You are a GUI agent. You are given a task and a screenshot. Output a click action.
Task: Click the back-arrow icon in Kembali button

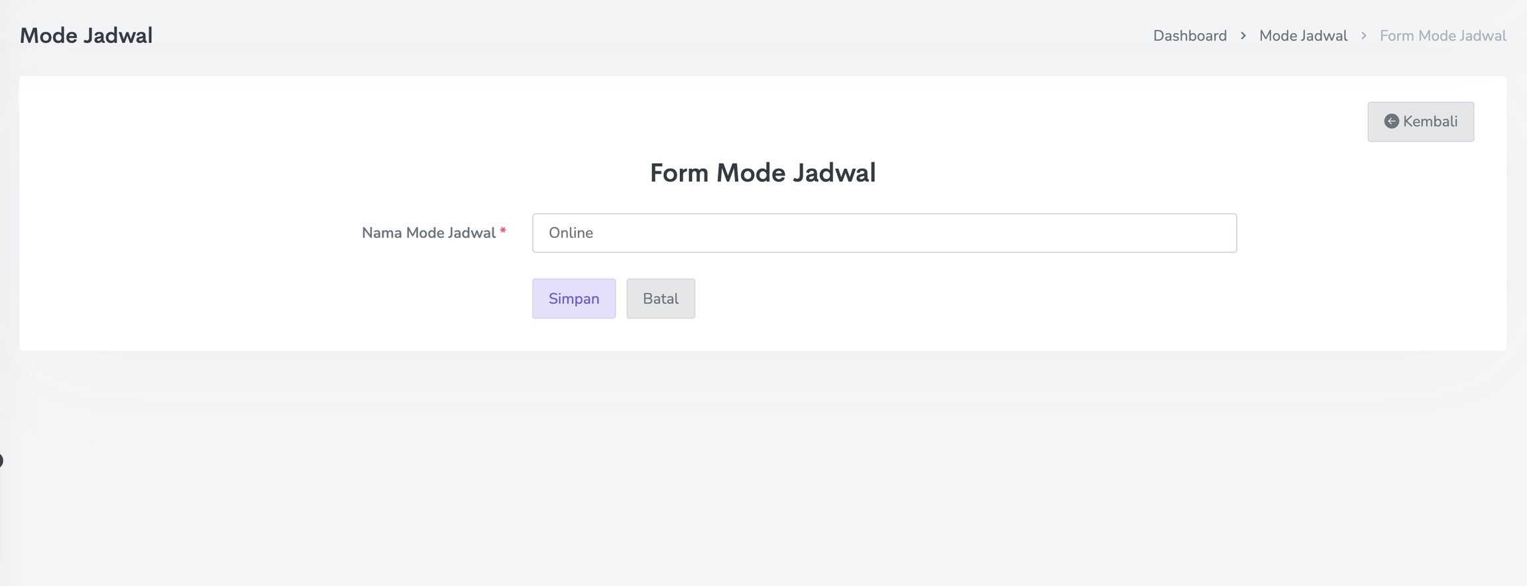1391,121
